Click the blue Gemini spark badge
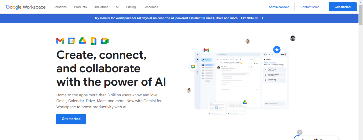 [277, 49]
